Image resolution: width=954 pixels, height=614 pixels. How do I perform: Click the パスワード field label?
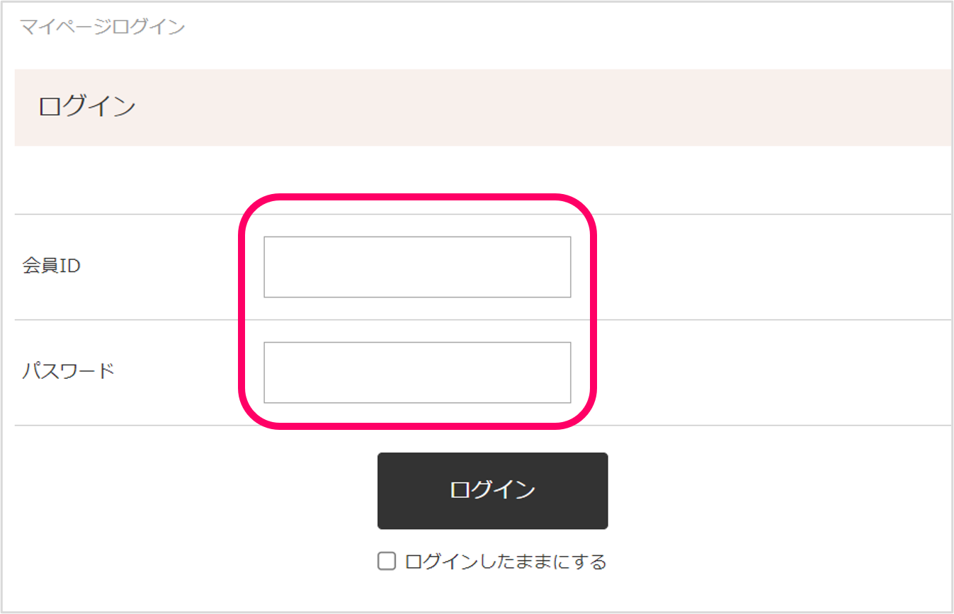(x=68, y=370)
